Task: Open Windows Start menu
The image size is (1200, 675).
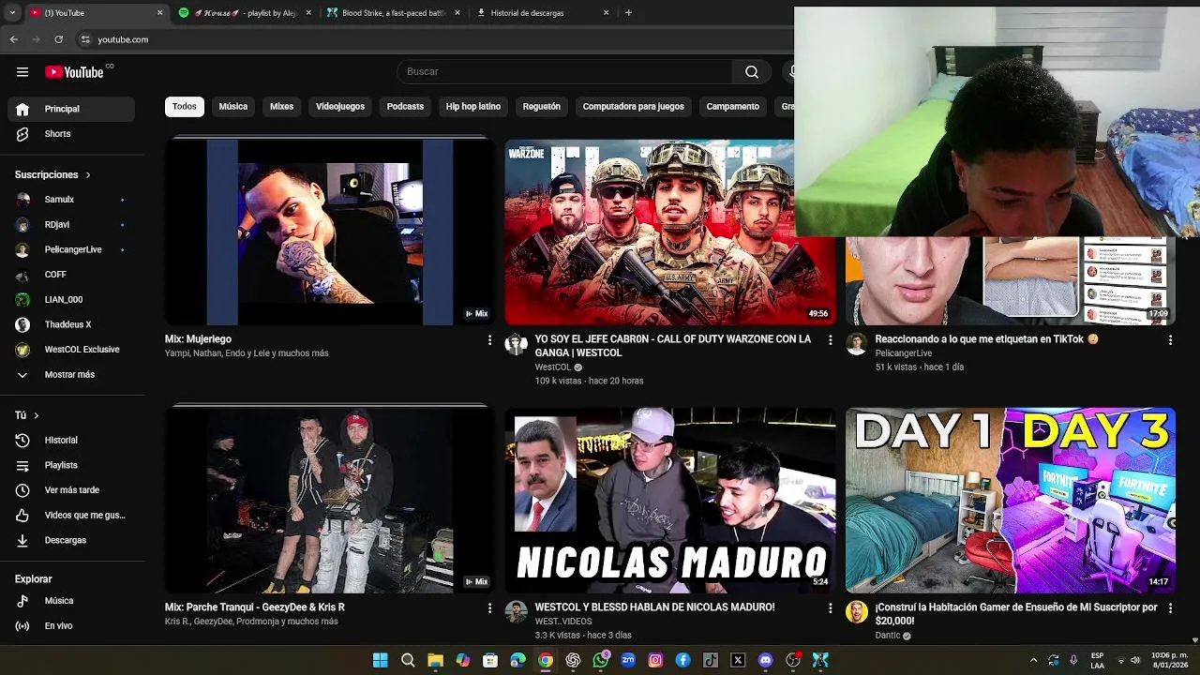Action: (x=380, y=660)
